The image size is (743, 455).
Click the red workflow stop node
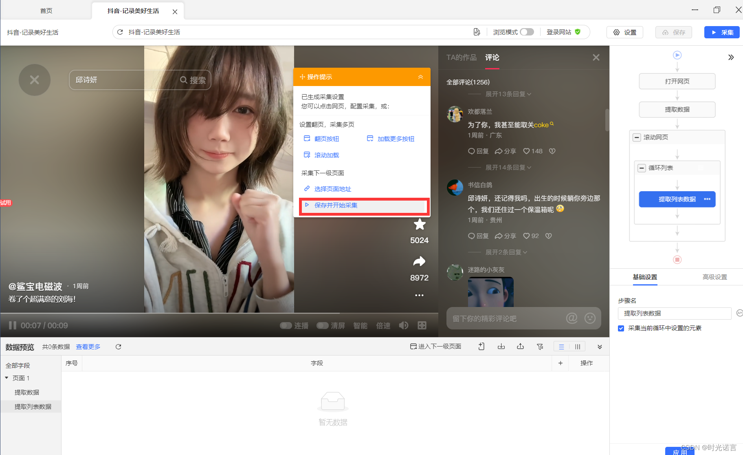click(677, 260)
